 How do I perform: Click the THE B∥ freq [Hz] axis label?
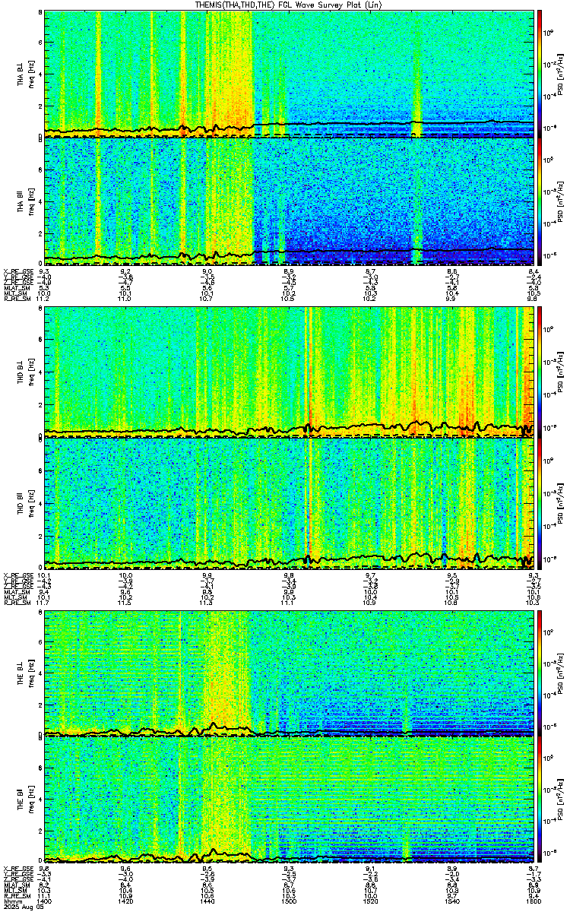click(33, 800)
